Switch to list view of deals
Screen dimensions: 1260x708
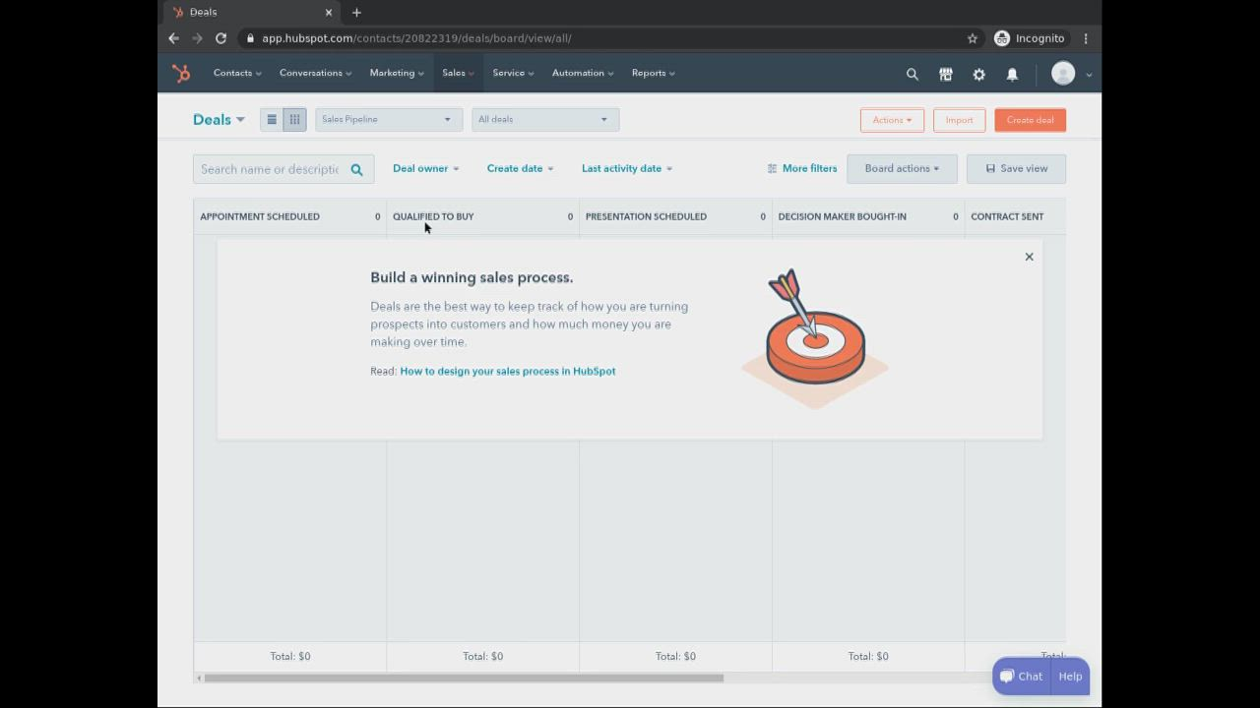(272, 119)
